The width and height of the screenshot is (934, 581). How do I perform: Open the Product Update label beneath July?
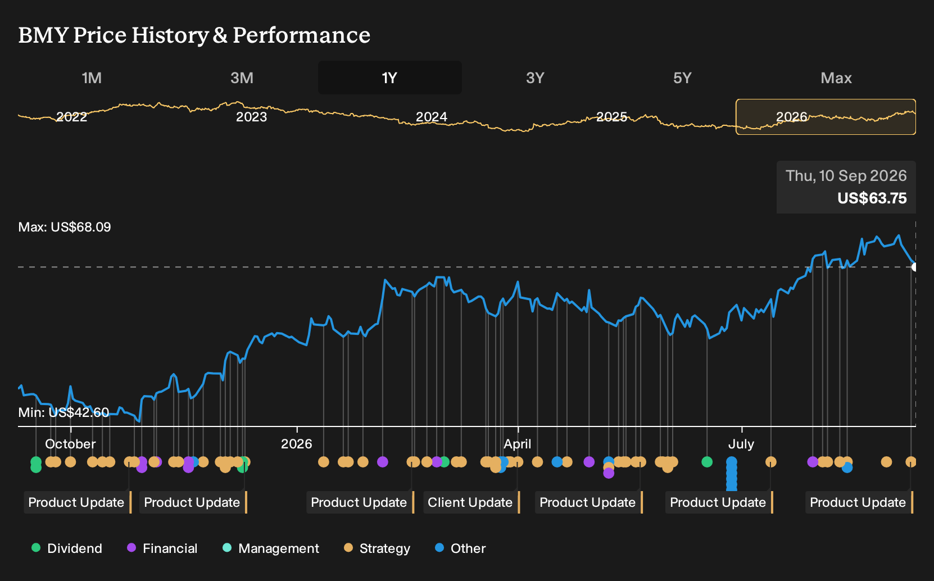[x=719, y=502]
